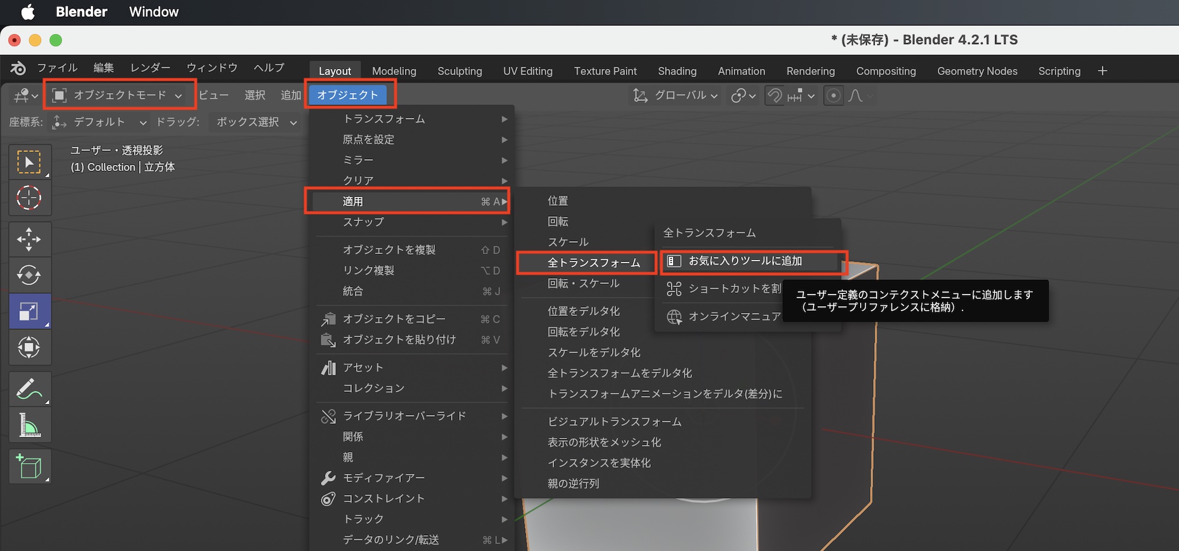Select the Add Cube tool
Viewport: 1179px width, 551px height.
(x=29, y=467)
